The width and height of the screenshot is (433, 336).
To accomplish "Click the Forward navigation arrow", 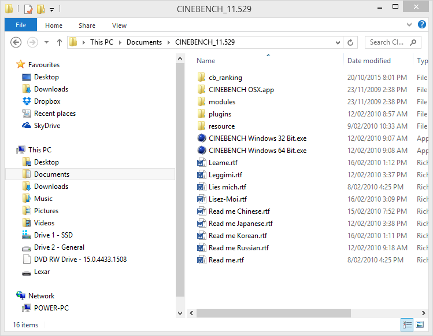I will click(32, 42).
